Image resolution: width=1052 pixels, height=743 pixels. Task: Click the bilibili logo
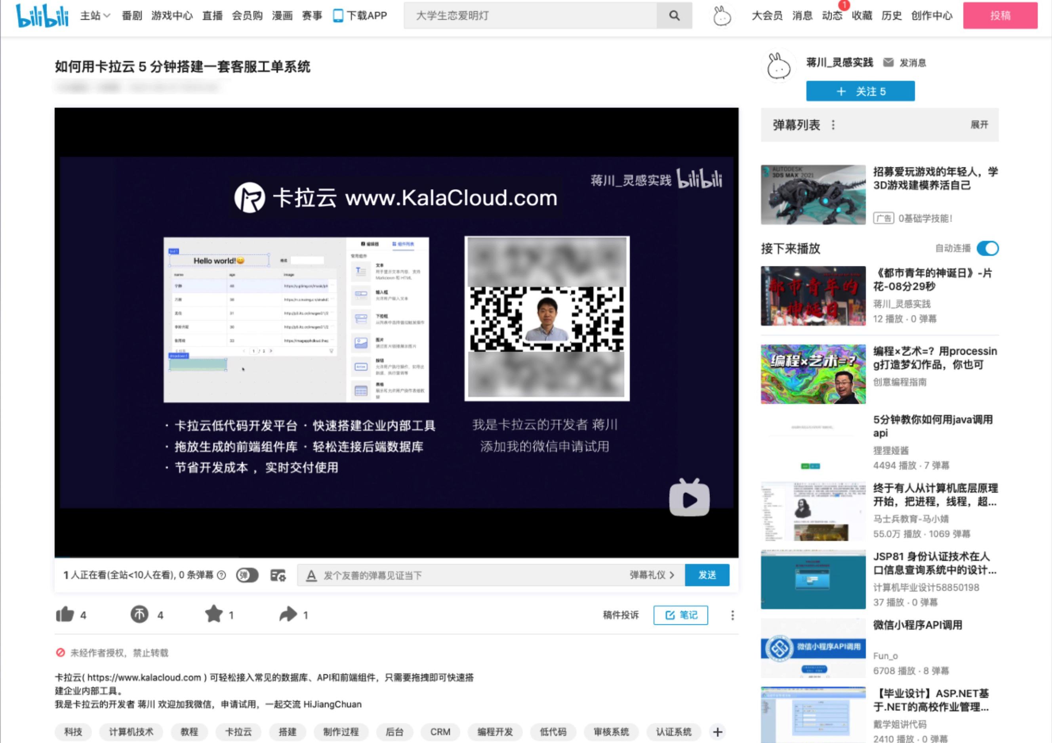pos(42,15)
